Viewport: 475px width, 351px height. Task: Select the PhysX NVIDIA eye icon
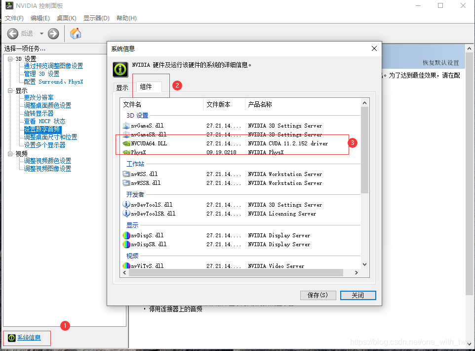click(126, 152)
